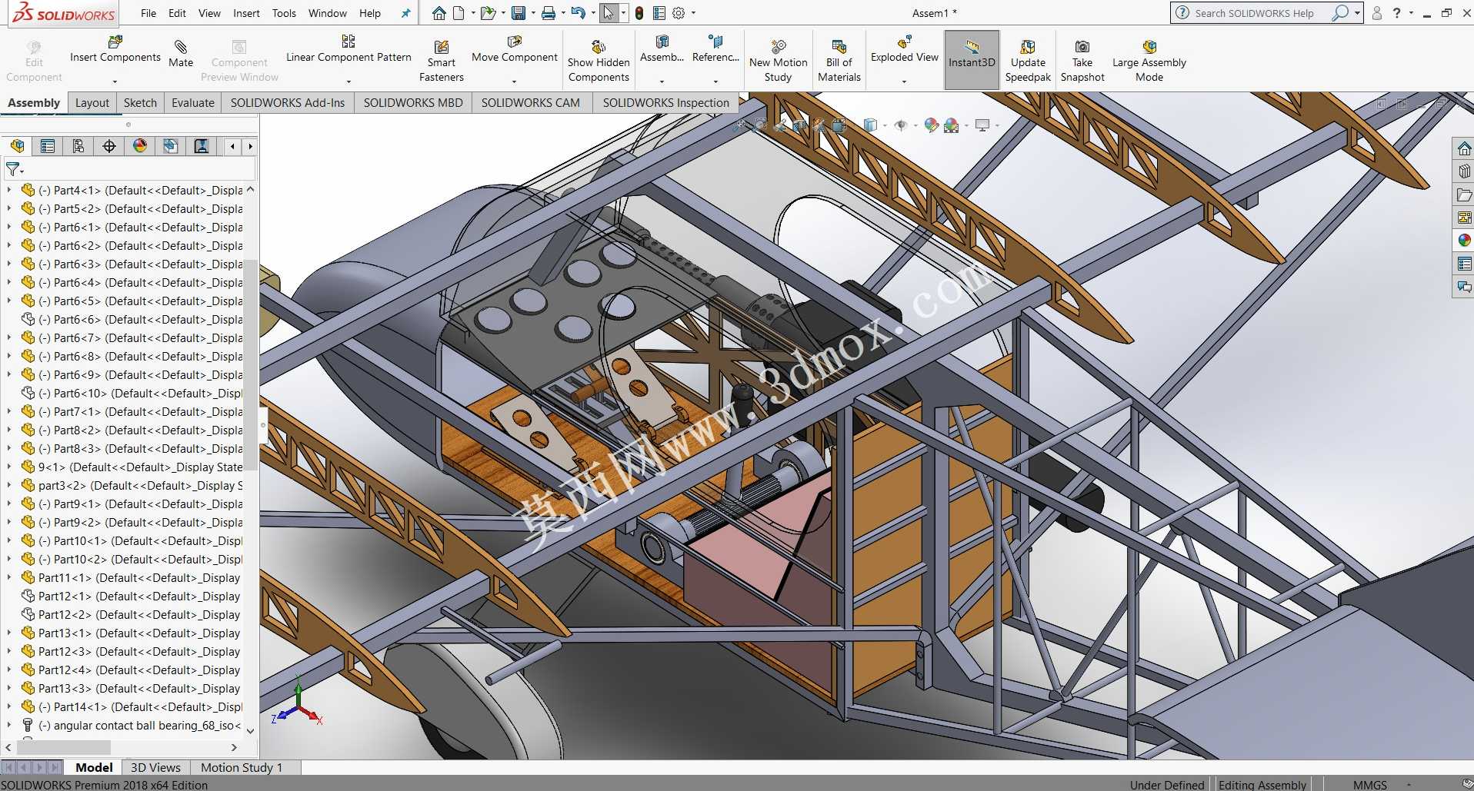Click Take Snapshot camera icon
Viewport: 1474px width, 791px height.
click(1082, 46)
